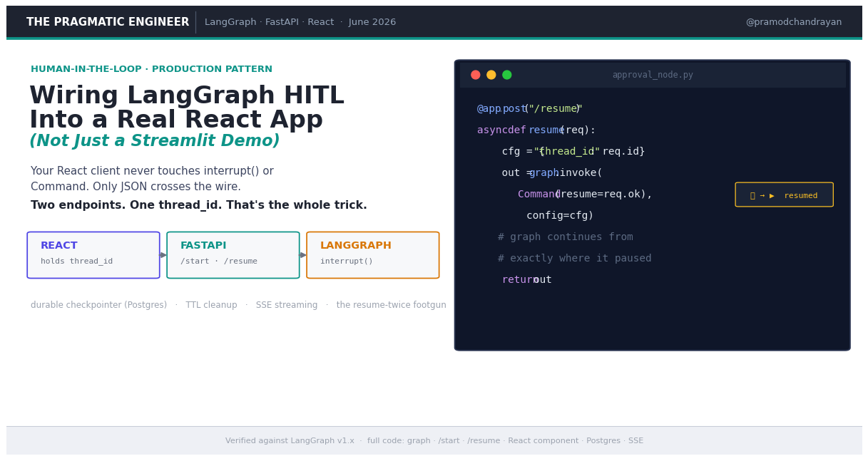Click "Your React client never touches" line

(x=152, y=171)
